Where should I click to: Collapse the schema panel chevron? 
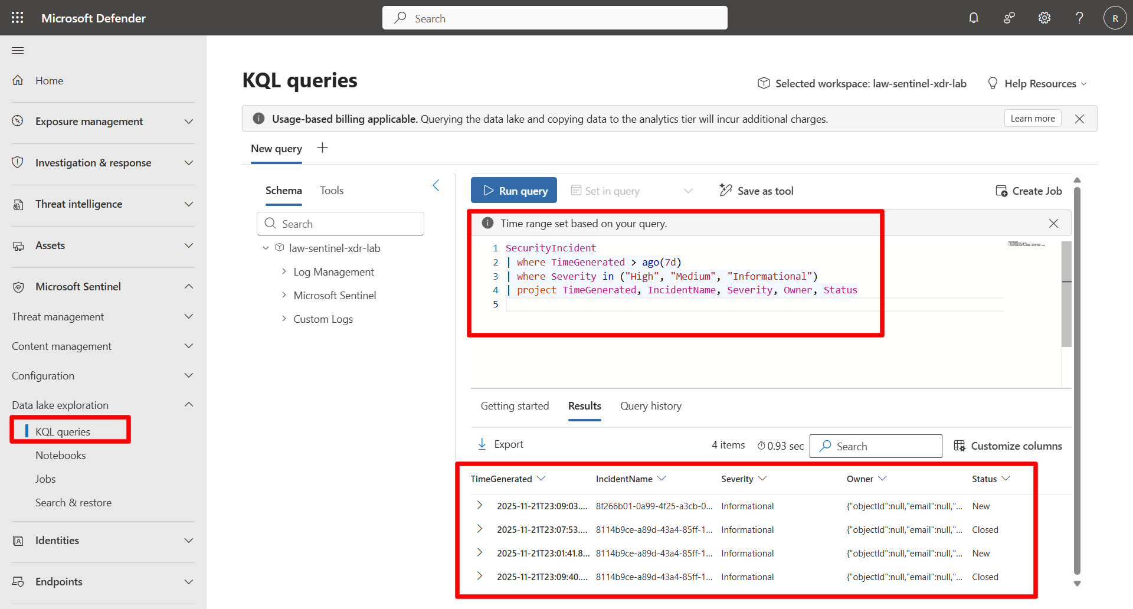click(x=436, y=185)
